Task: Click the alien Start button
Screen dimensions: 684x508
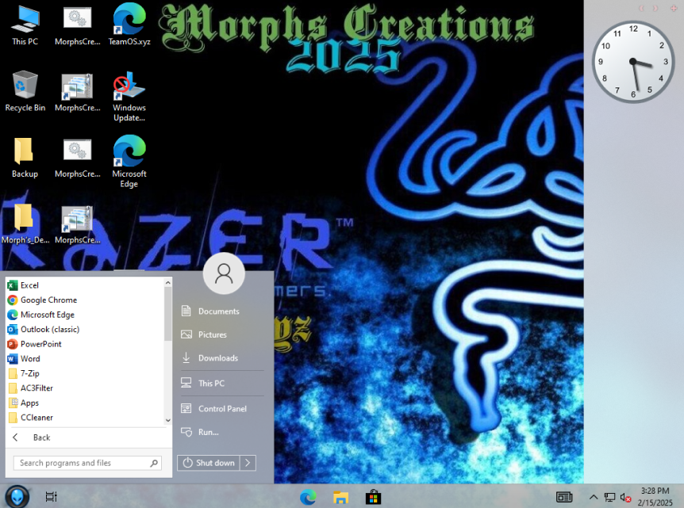Action: tap(17, 496)
